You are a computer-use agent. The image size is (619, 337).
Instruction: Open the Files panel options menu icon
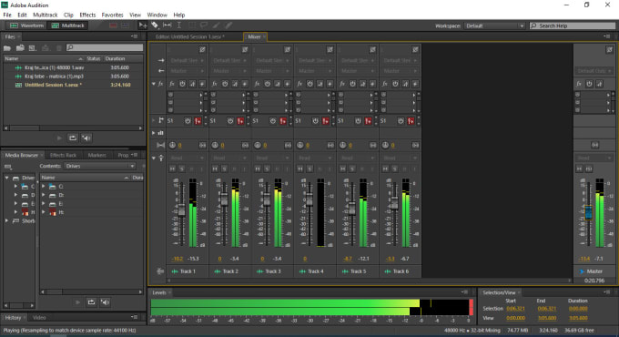(x=135, y=36)
